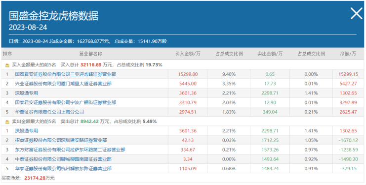
Task: Select the net amount -379.15 cell
Action: [x=348, y=168]
